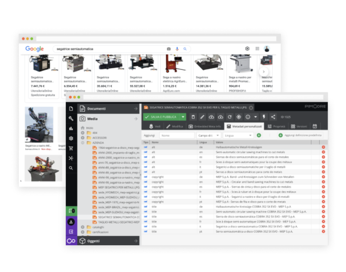
Task: Delete the last title pt row
Action: pos(323,231)
